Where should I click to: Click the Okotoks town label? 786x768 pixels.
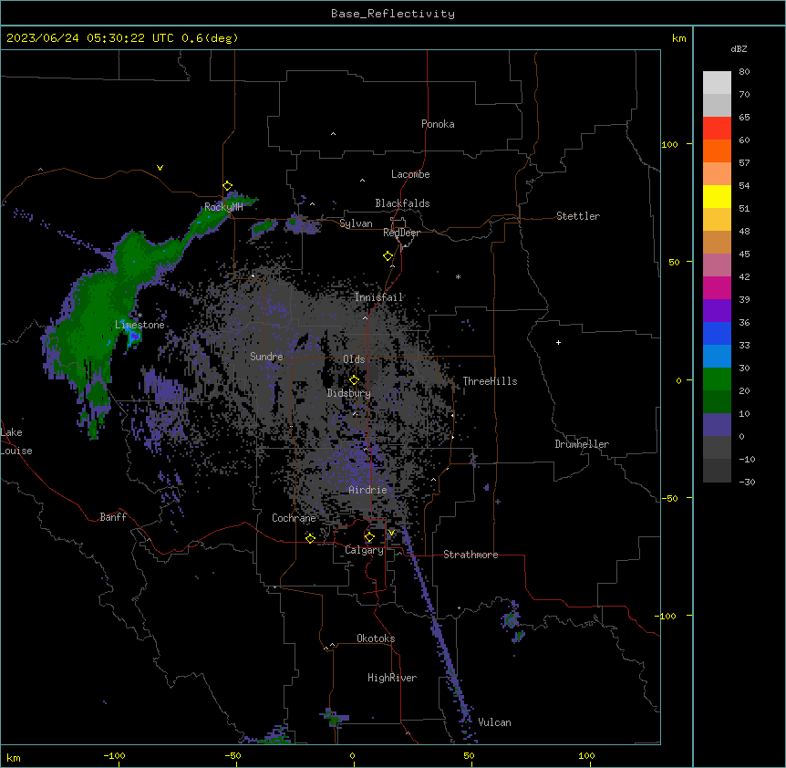click(x=376, y=638)
